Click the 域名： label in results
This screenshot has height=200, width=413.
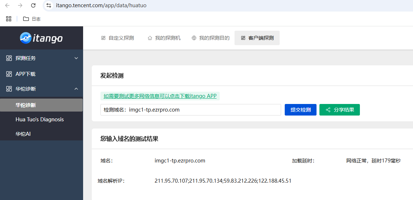[107, 161]
